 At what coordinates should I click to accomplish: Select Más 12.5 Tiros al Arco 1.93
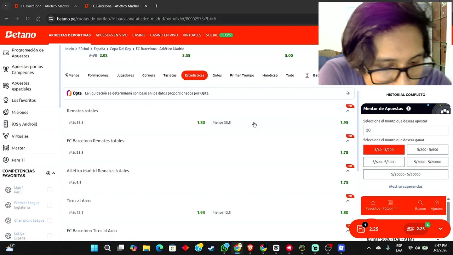tap(137, 212)
